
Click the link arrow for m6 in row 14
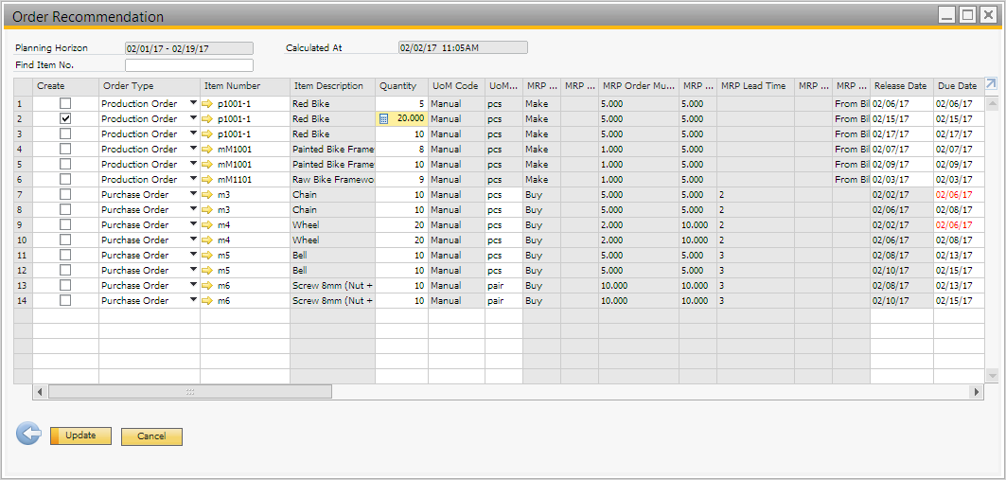point(208,300)
